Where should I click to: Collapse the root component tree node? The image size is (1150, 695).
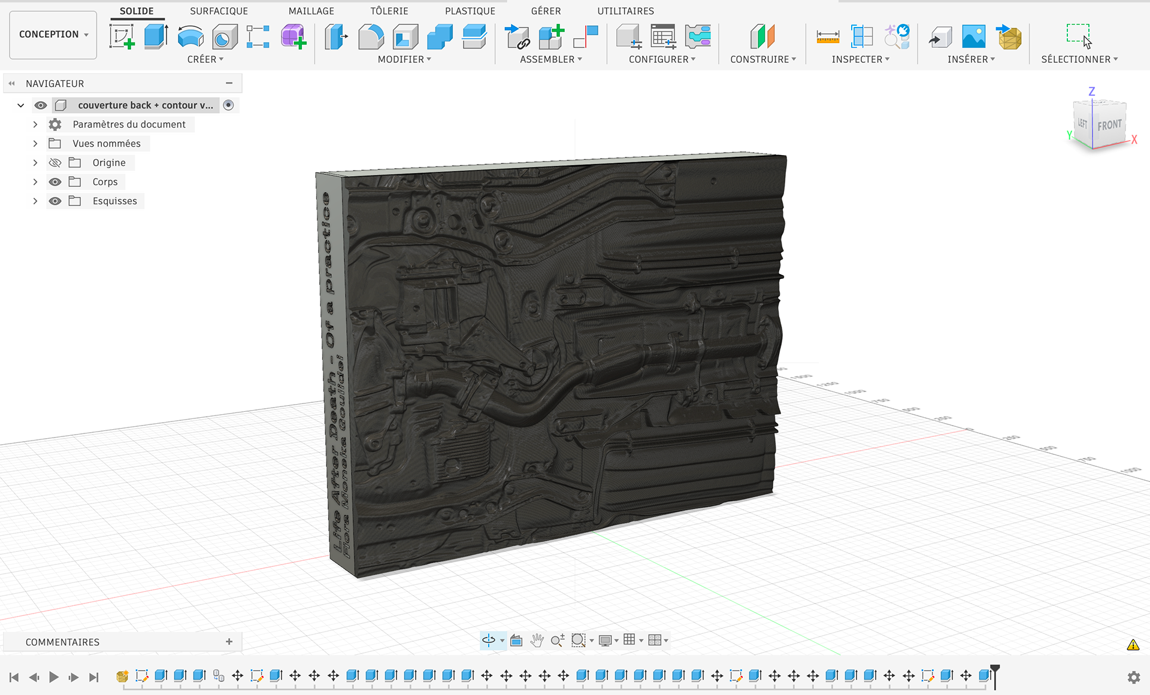(21, 105)
